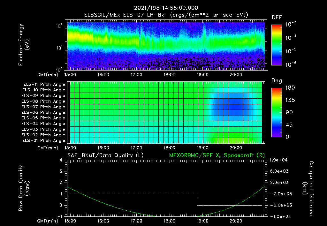Viewport: 327px width, 226px height.
Task: Click the Deg pitch angle color bar
Action: click(277, 112)
